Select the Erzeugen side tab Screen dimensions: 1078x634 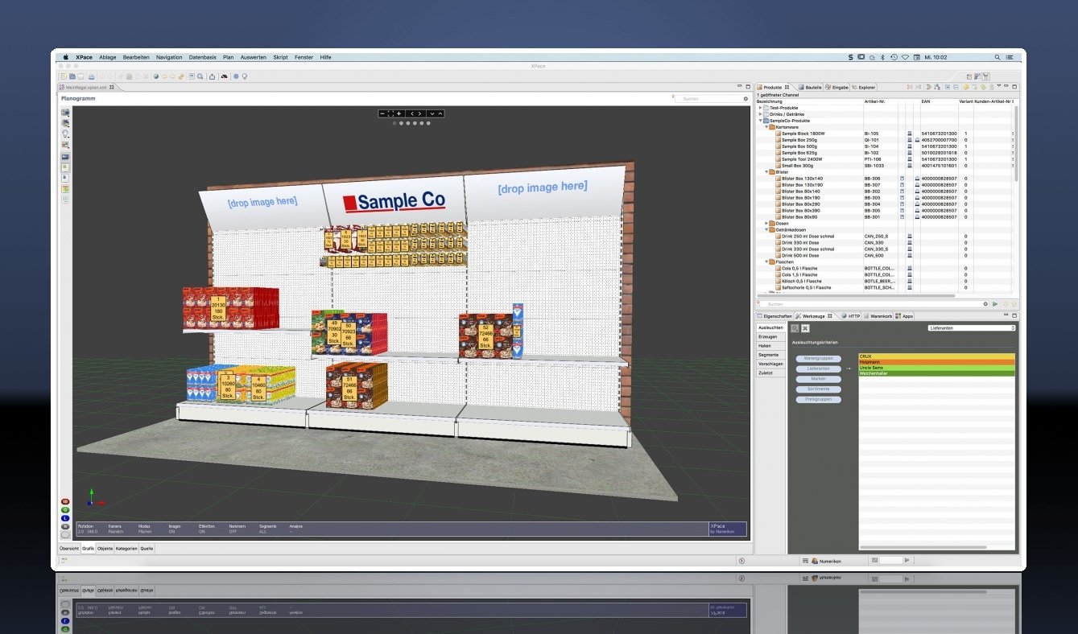[770, 336]
